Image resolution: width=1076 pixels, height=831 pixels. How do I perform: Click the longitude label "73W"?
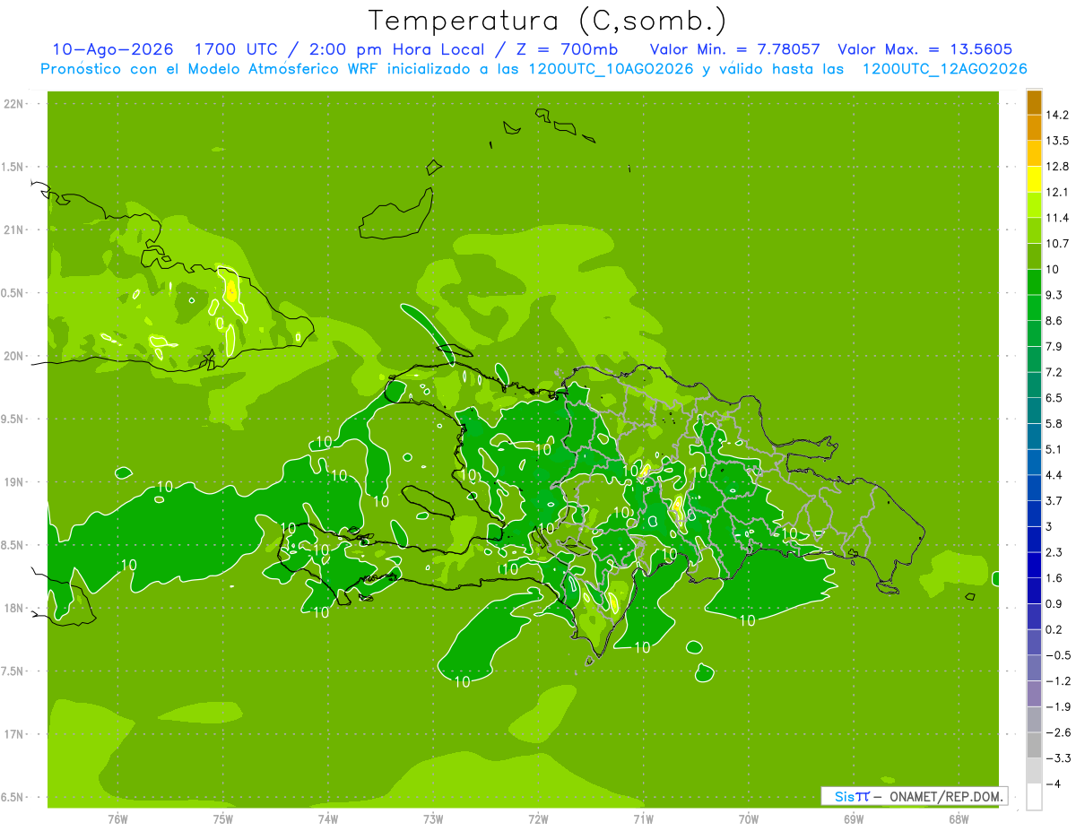433,819
